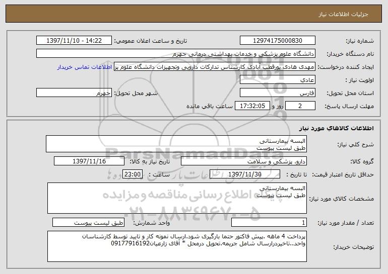Click the counting unit field طبق لیست پیوست
The height and width of the screenshot is (274, 388).
click(x=88, y=223)
